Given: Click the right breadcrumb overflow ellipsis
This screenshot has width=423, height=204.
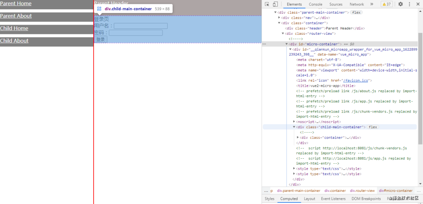Looking at the screenshot, I should tap(419, 191).
